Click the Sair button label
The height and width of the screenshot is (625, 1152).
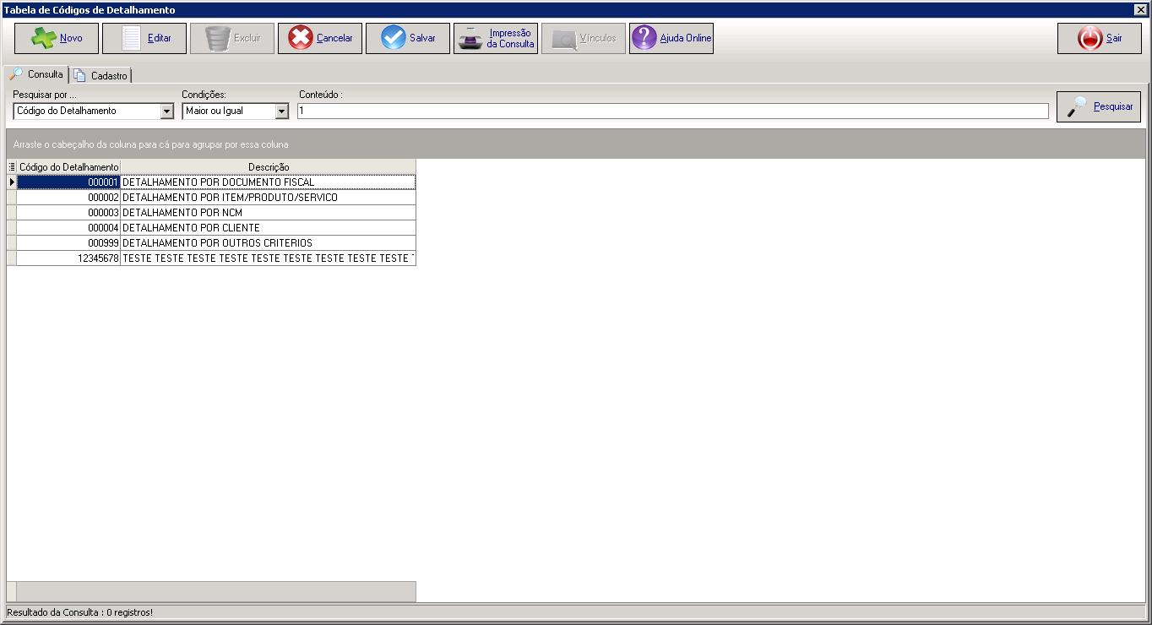pos(1114,38)
